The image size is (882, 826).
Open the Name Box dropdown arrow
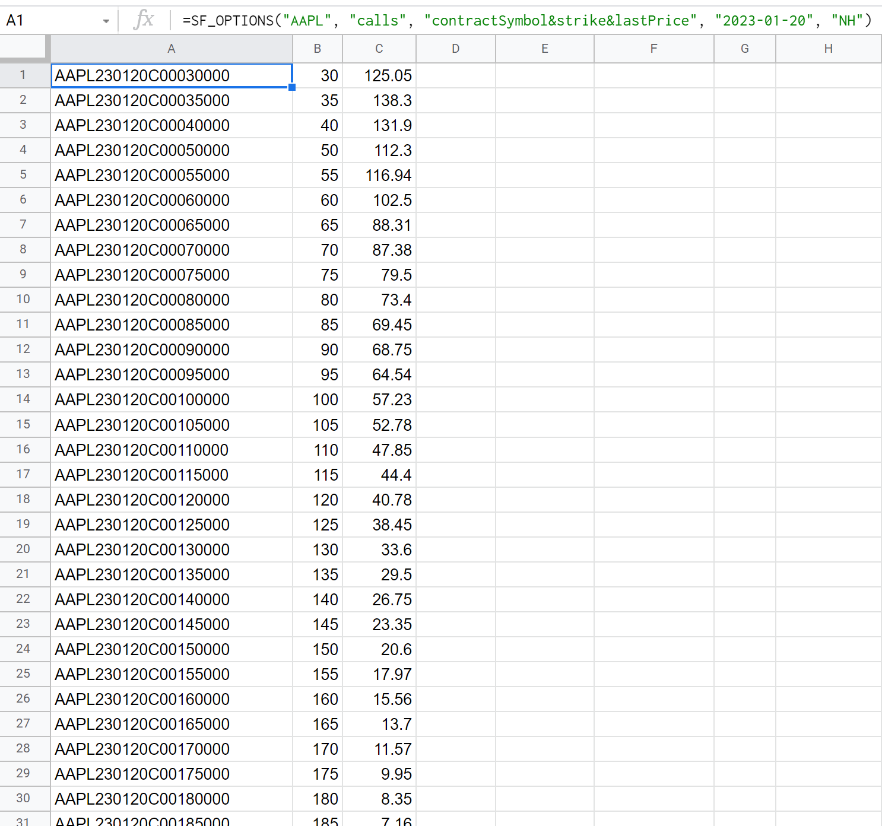[x=106, y=21]
